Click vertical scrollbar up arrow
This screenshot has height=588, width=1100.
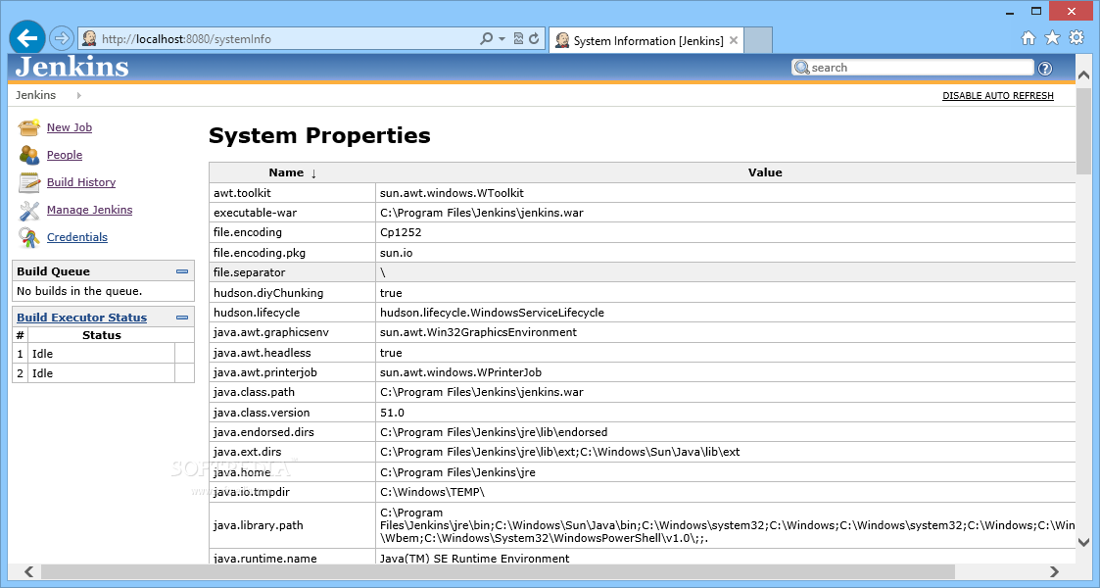(1084, 74)
